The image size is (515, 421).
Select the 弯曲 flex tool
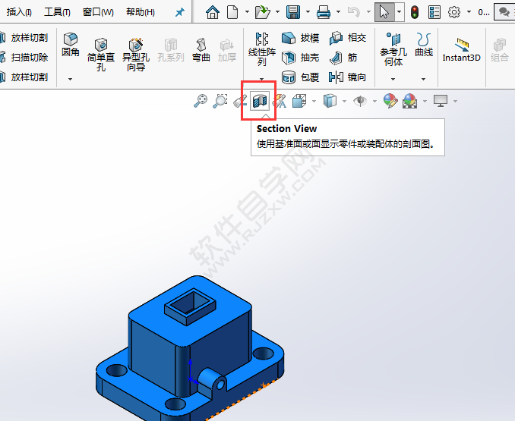click(x=201, y=50)
